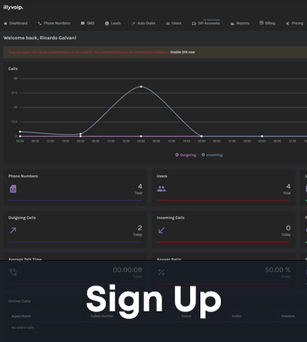Click the Average Talk Time phone icon
The width and height of the screenshot is (307, 342).
(x=13, y=272)
